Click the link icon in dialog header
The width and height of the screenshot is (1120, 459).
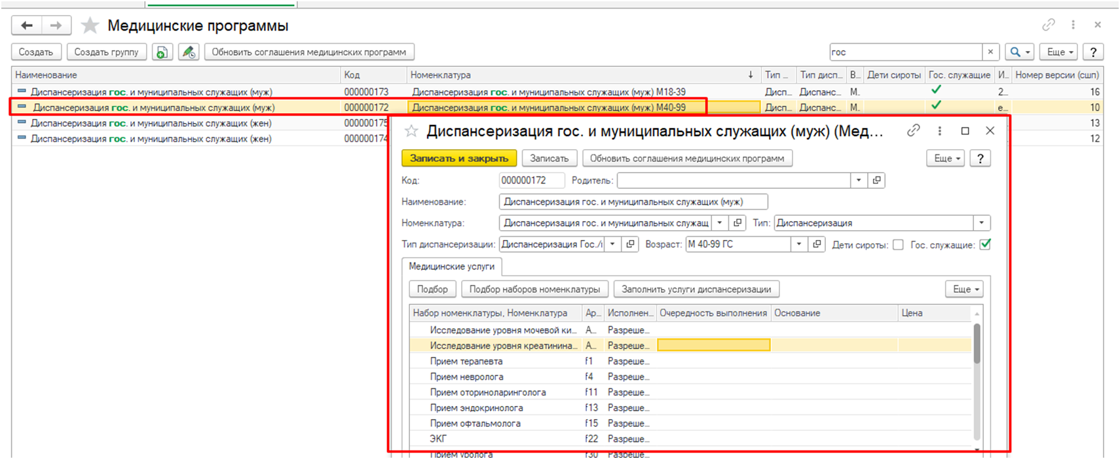coord(913,131)
